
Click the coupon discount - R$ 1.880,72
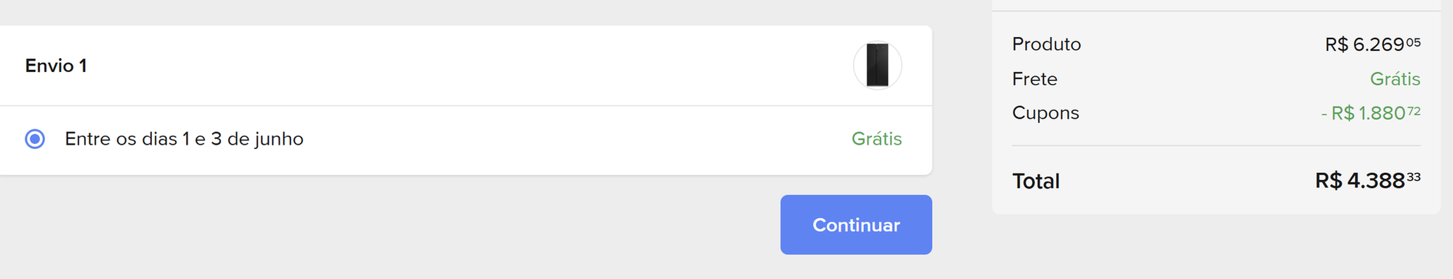click(x=1370, y=113)
